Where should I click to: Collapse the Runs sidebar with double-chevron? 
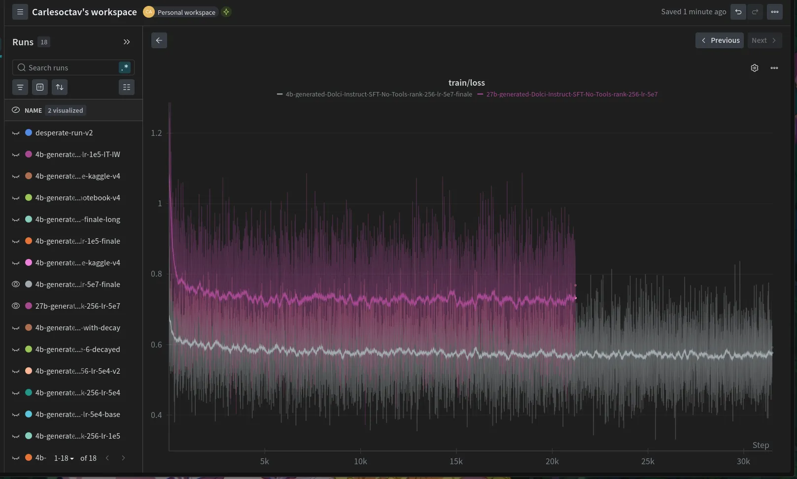point(126,42)
